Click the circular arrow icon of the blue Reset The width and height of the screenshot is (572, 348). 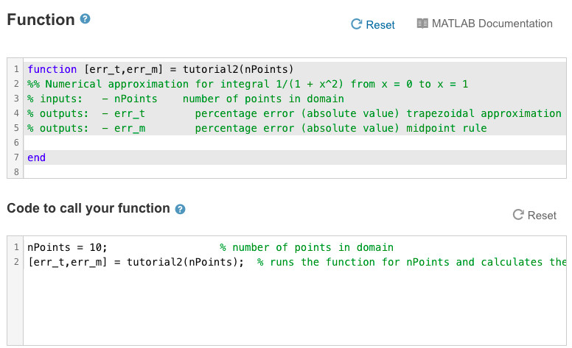click(x=356, y=24)
